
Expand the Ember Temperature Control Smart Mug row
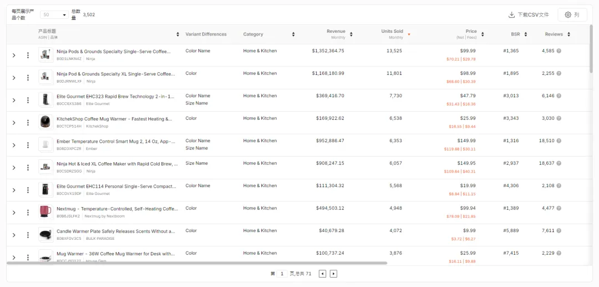(14, 145)
